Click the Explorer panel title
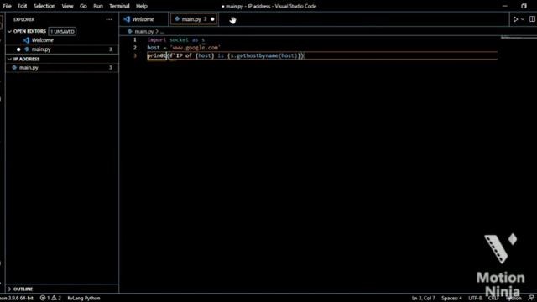 point(24,19)
